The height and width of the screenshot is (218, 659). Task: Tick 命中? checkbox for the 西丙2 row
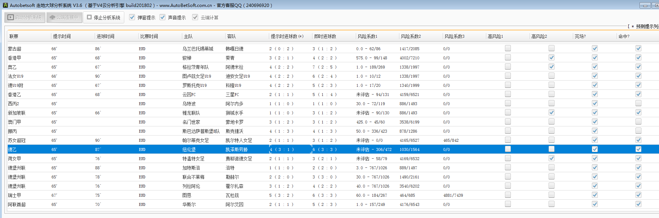[x=638, y=103]
